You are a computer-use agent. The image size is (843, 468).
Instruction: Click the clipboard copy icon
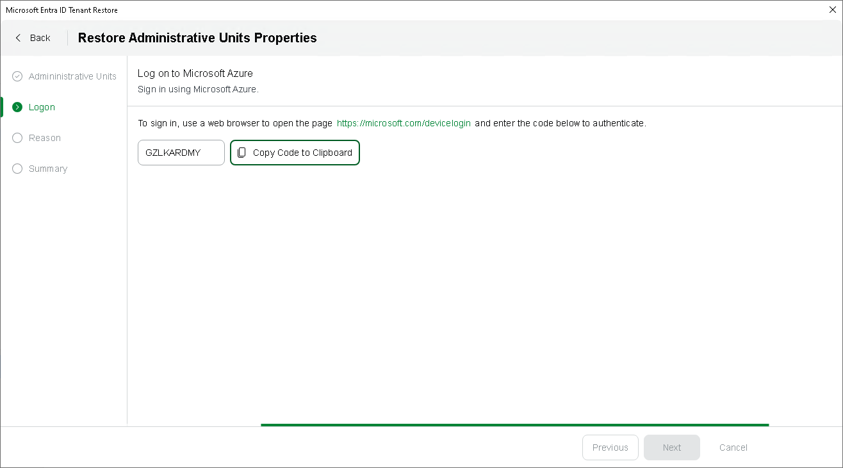pos(241,153)
